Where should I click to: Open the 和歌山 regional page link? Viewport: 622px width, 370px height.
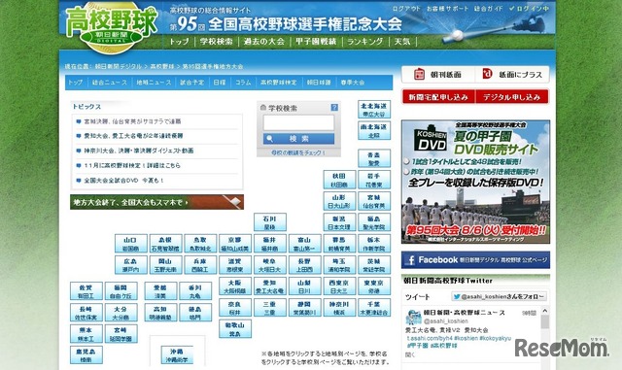[x=235, y=325]
